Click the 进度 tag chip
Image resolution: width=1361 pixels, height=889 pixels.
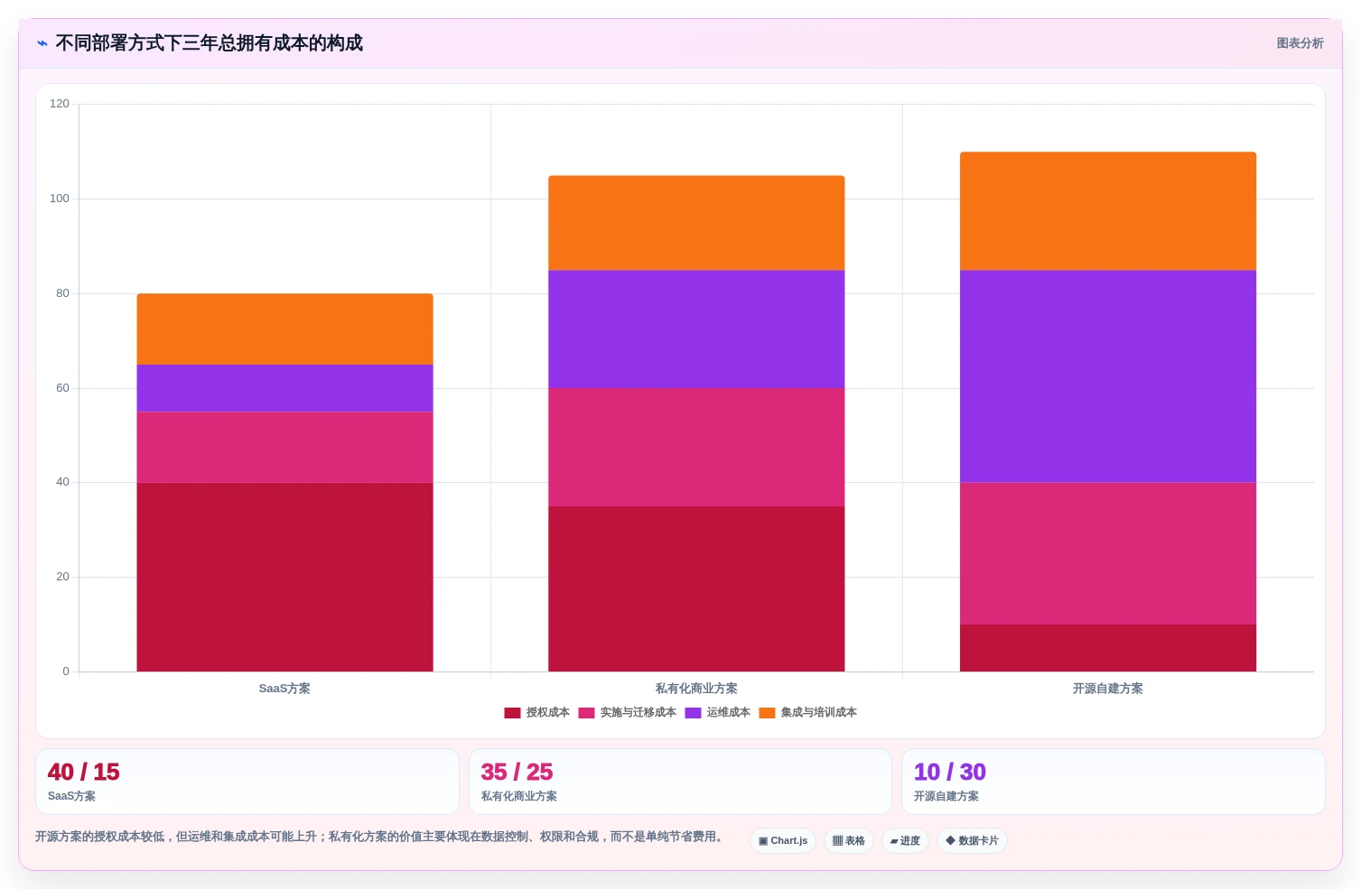click(905, 841)
